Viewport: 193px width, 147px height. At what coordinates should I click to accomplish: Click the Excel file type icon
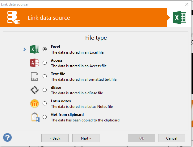[x=35, y=49]
